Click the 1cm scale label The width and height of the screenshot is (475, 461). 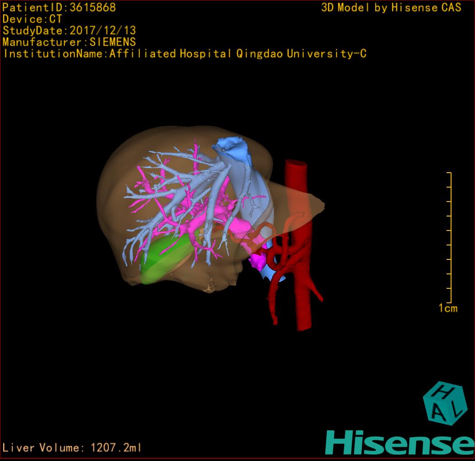[x=448, y=308]
